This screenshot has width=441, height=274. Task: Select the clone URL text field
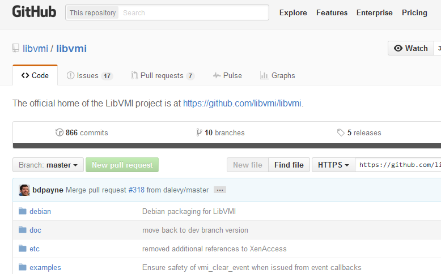398,165
